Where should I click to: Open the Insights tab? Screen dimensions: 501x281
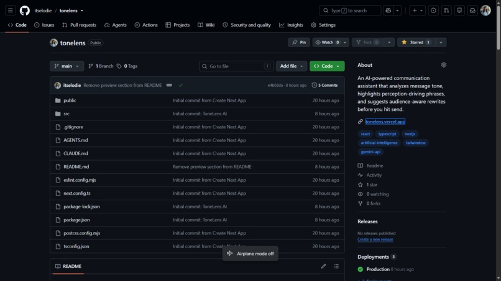[291, 25]
